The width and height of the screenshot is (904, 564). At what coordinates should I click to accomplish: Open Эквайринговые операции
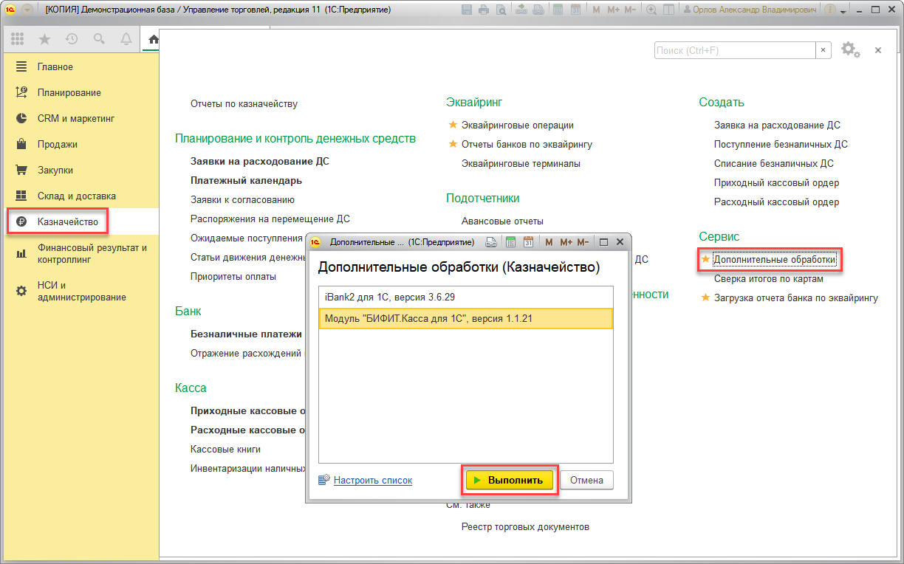(517, 125)
